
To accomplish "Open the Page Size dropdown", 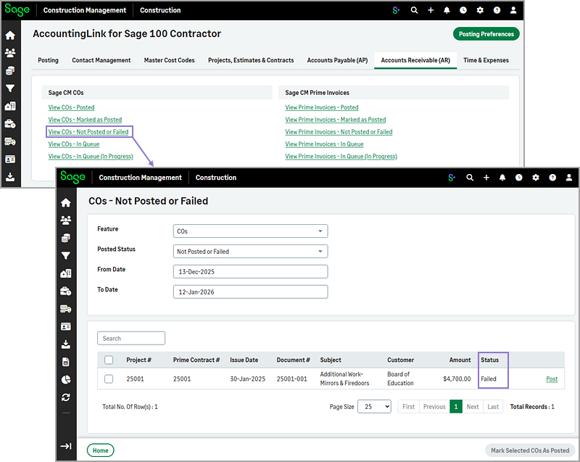I will pyautogui.click(x=375, y=407).
